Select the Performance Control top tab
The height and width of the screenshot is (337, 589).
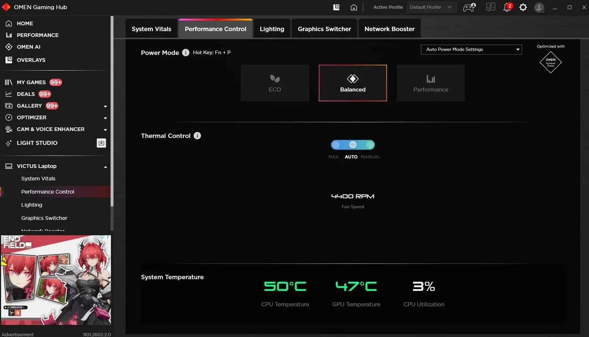(216, 29)
